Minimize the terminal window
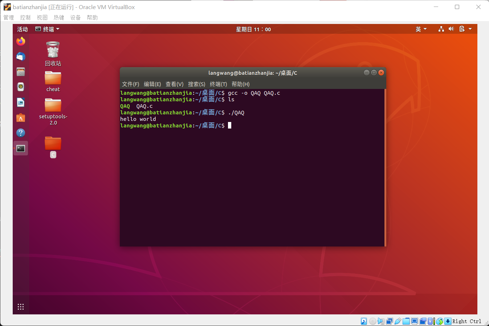 click(x=367, y=73)
